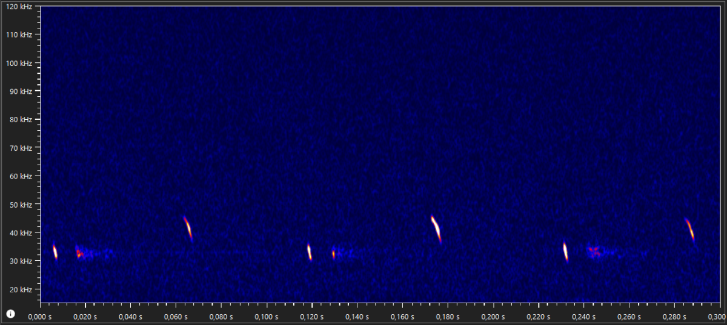Click the 0,160 s time axis label
The width and height of the screenshot is (727, 325).
point(402,317)
